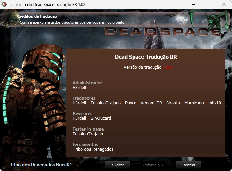Click EdnaldoTrajano under Testes in-game
The width and height of the screenshot is (232, 171).
[88, 134]
